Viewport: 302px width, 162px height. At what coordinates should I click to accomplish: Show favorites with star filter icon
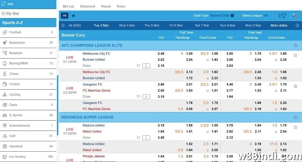[x=73, y=16]
